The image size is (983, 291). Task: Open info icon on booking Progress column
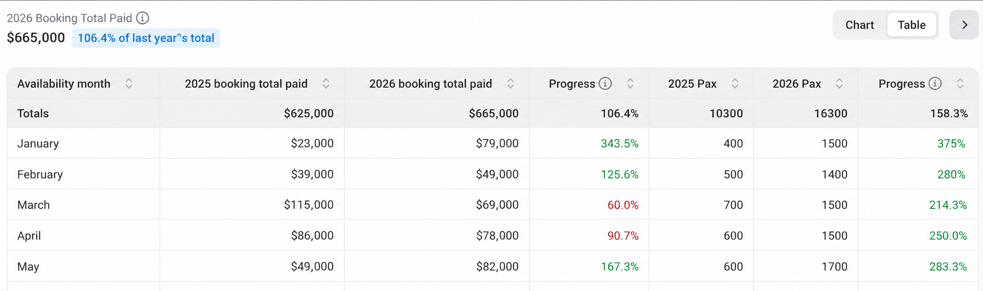[x=605, y=84]
